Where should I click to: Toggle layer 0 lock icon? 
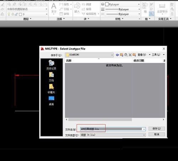16,14
